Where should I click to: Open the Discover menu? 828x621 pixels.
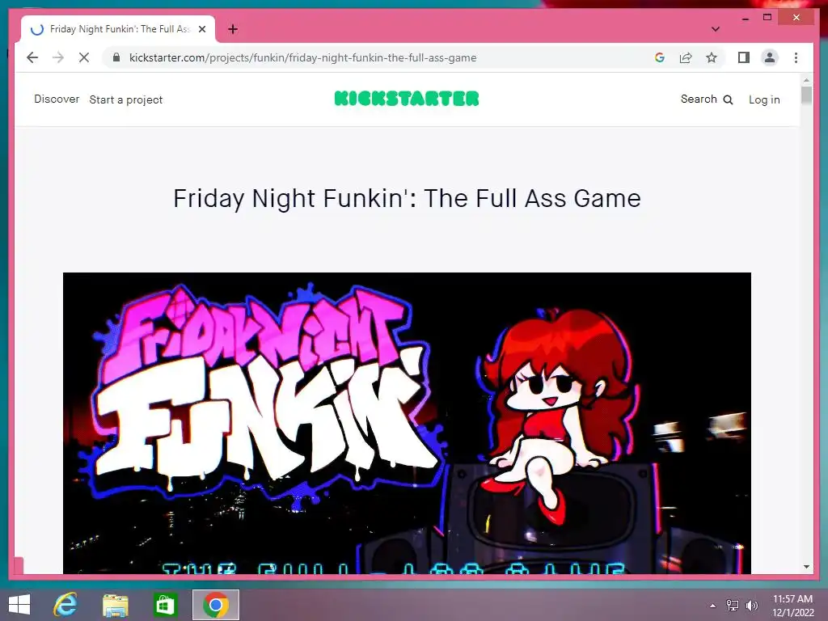pos(57,99)
